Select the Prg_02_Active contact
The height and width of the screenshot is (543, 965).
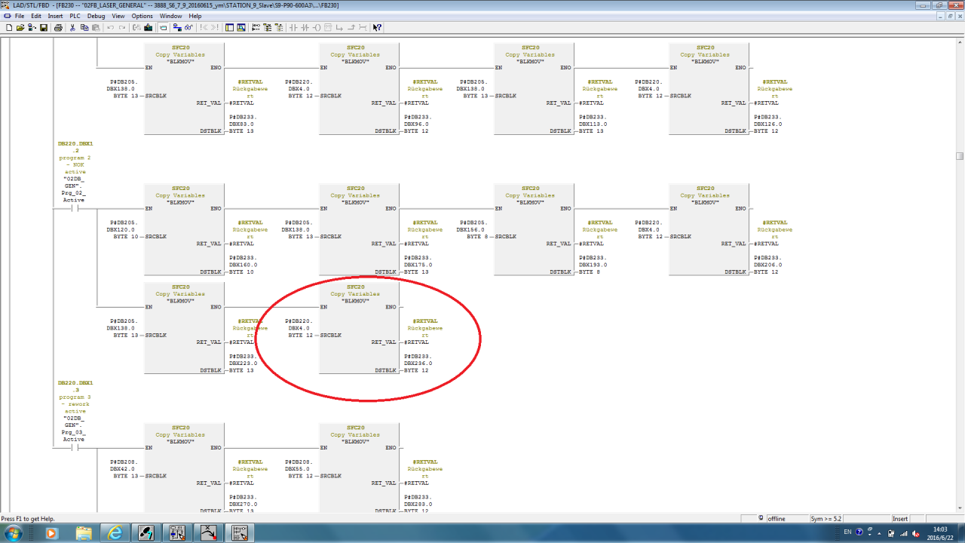(74, 210)
